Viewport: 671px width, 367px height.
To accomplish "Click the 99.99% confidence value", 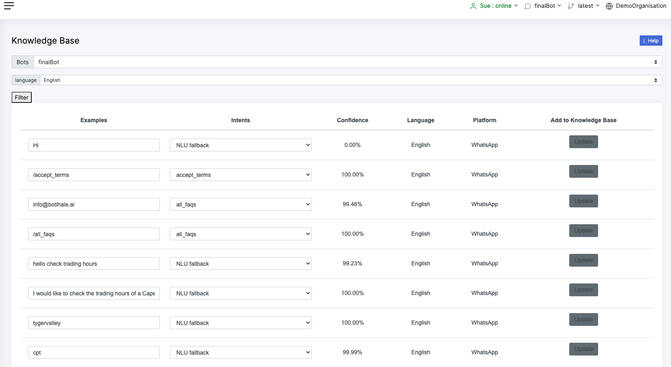I will click(353, 352).
